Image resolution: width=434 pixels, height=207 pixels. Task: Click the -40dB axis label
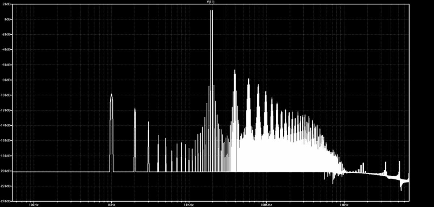tap(6, 49)
